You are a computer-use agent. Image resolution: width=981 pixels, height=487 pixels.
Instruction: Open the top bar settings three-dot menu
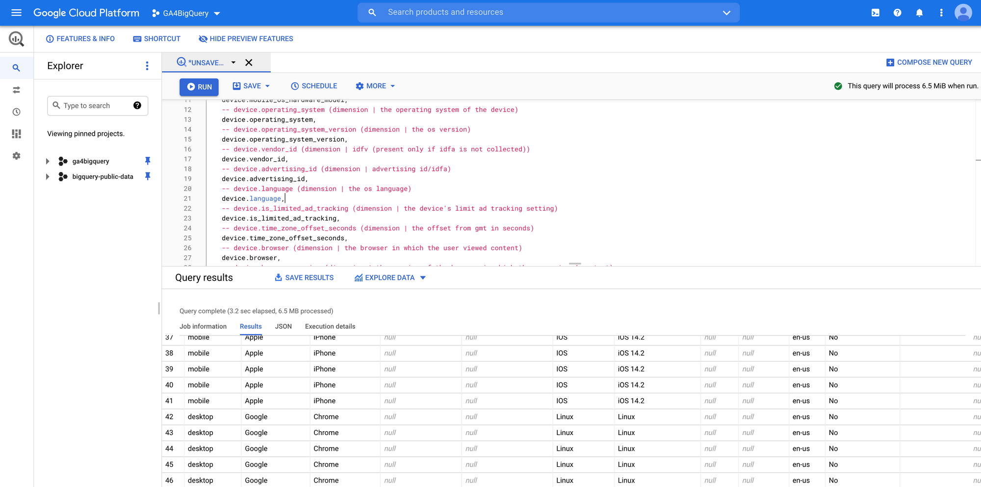pyautogui.click(x=941, y=13)
